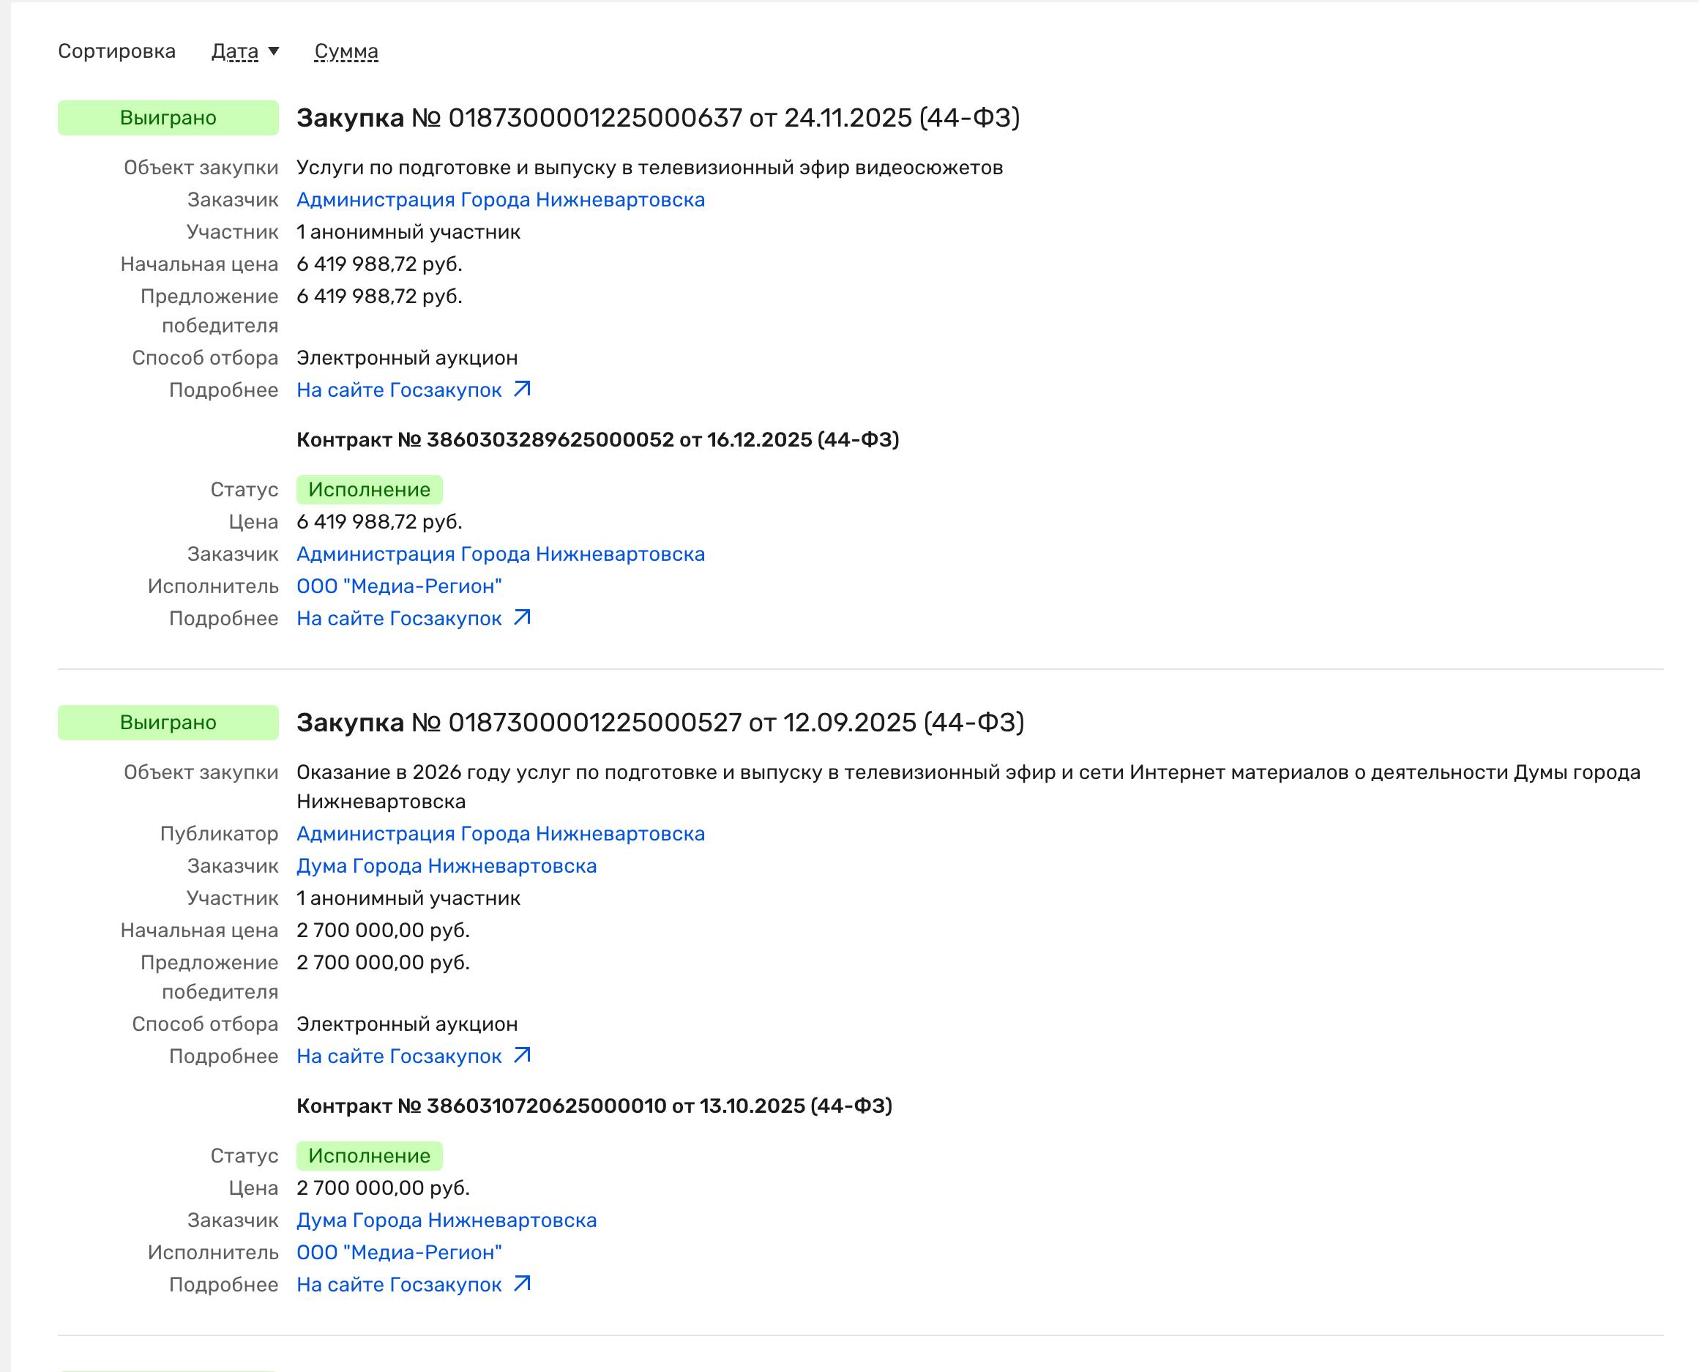The height and width of the screenshot is (1372, 1699).
Task: Open the Публикатор Администрация Города Нижневартовска link
Action: click(x=500, y=834)
